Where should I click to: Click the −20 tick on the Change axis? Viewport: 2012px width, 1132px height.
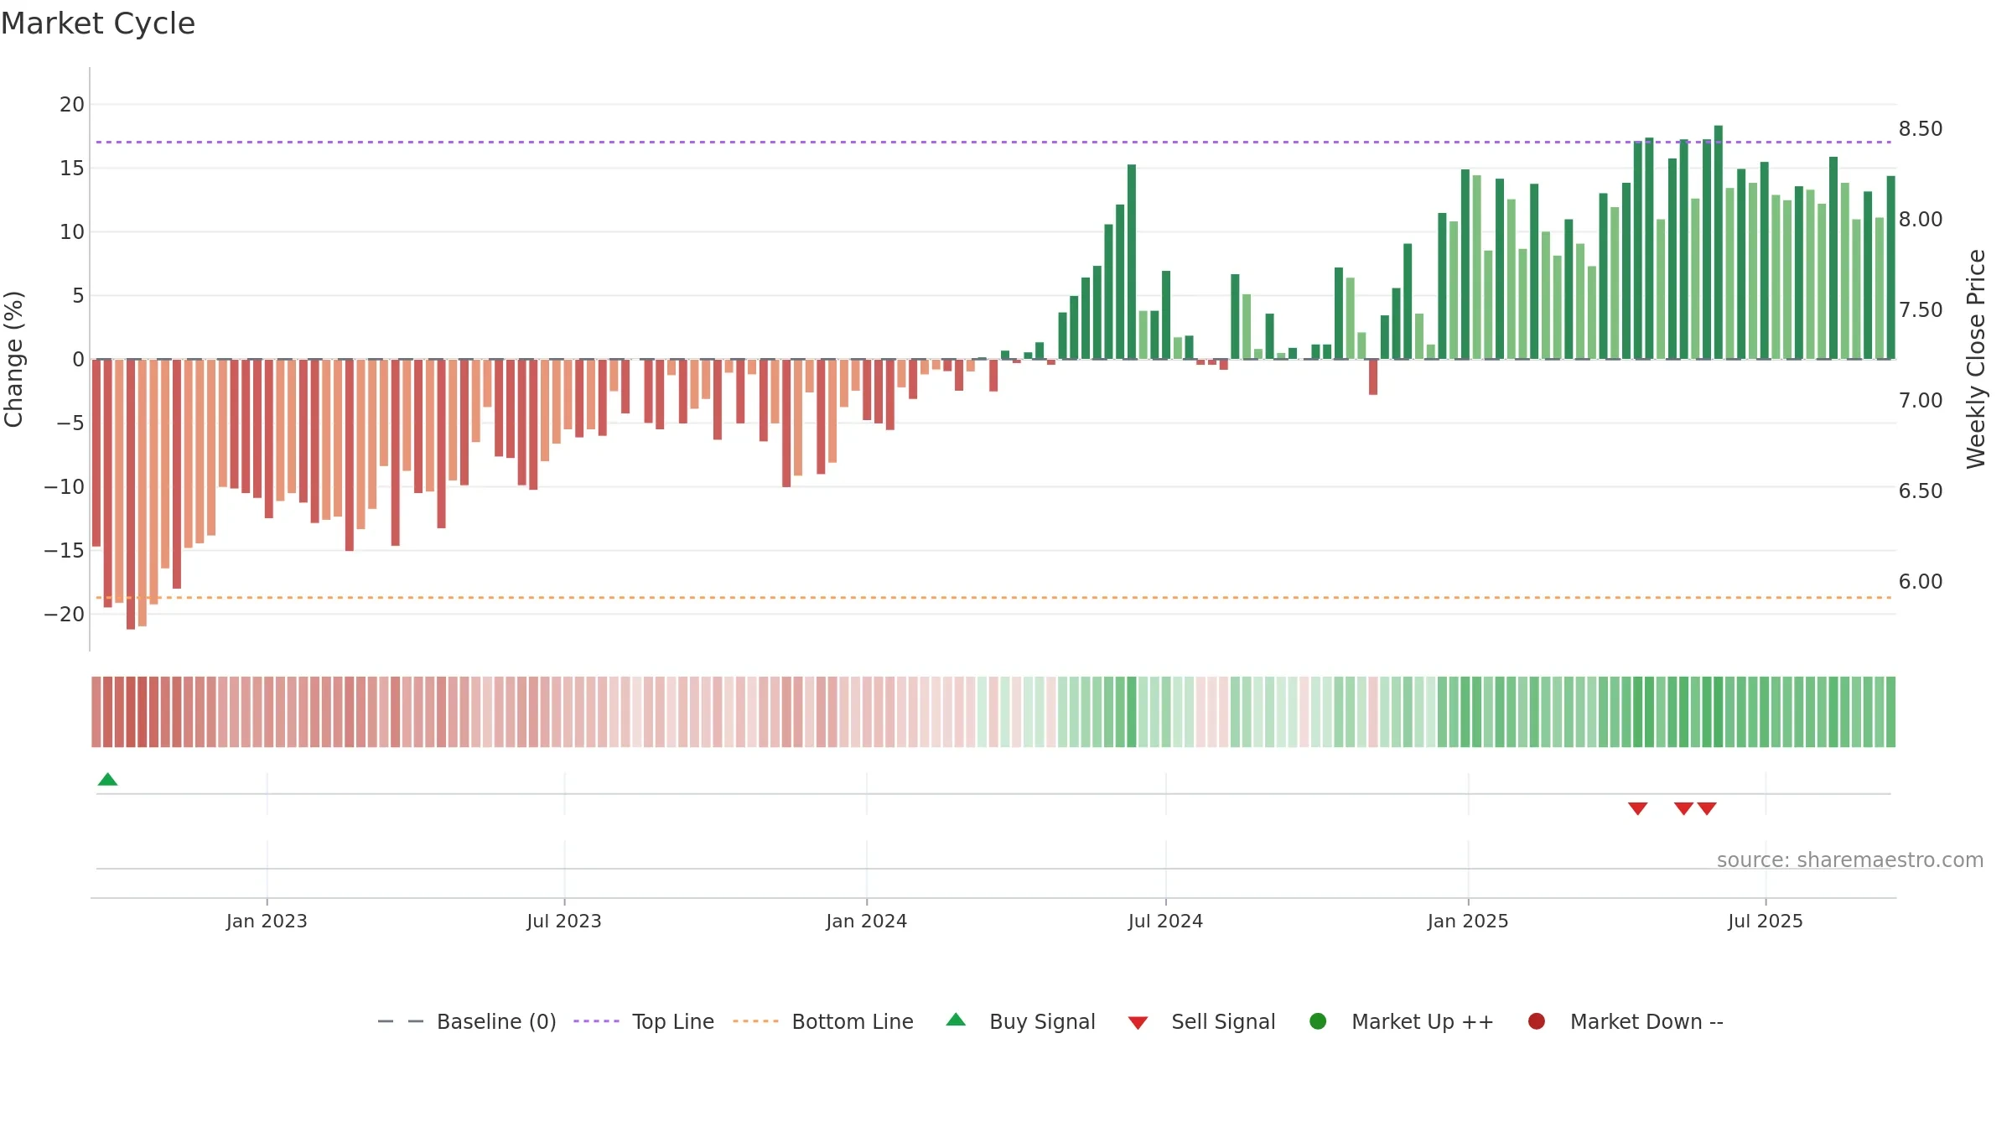tap(65, 614)
